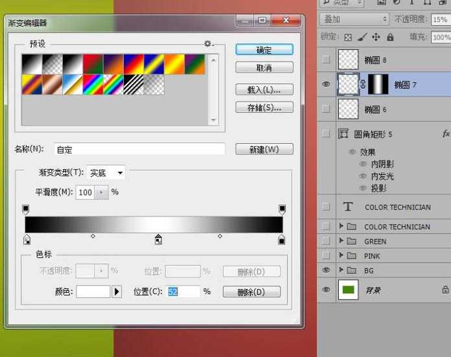
Task: Click the lock position move icon
Action: 376,37
